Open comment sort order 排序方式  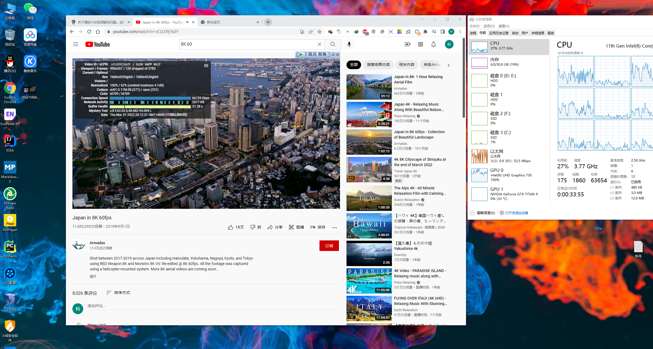pos(118,293)
